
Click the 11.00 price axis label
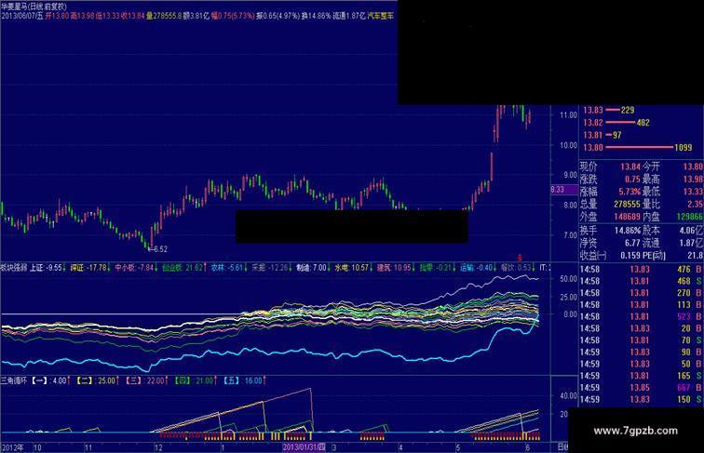point(568,115)
